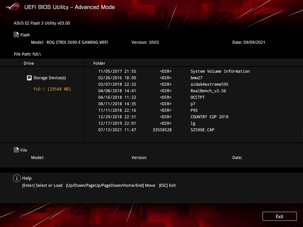Click the ASUS EZ Flash 3 Utility title
Screen dimensions: 303x227
tap(42, 23)
